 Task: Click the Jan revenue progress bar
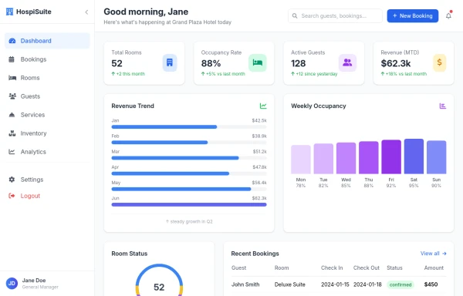(189, 126)
